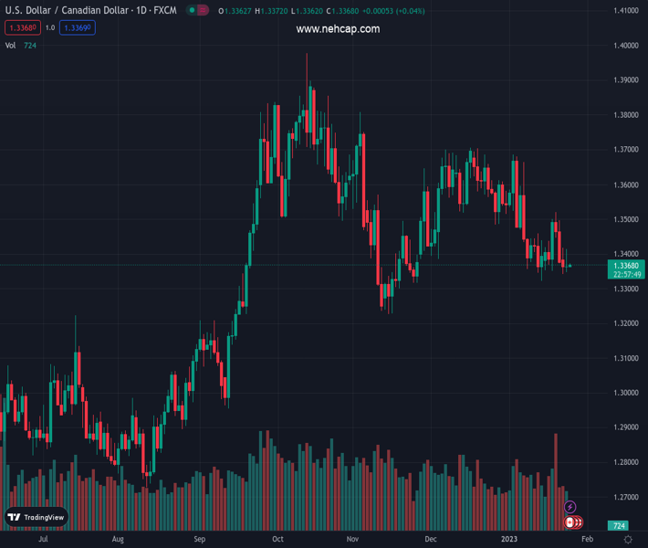The height and width of the screenshot is (548, 648).
Task: Click the Sep label on time axis
Action: (x=200, y=539)
